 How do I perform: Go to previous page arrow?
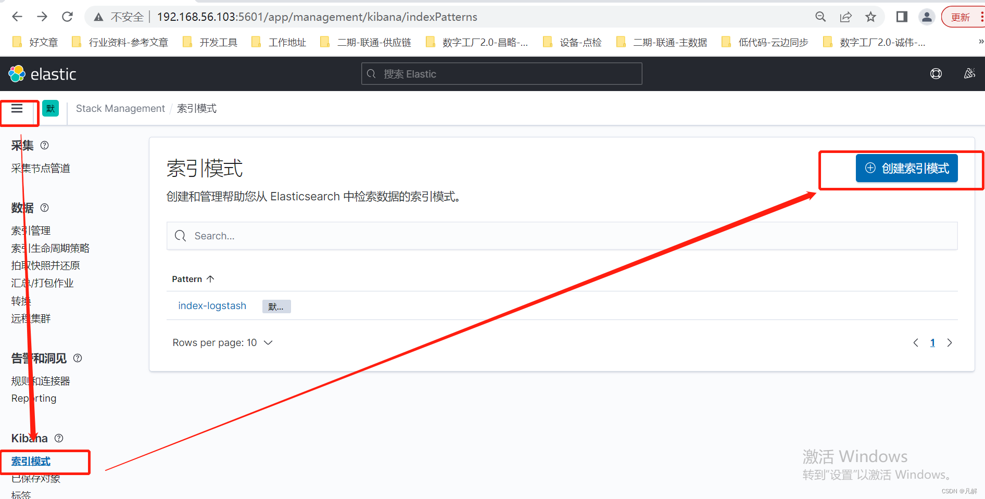coord(916,342)
